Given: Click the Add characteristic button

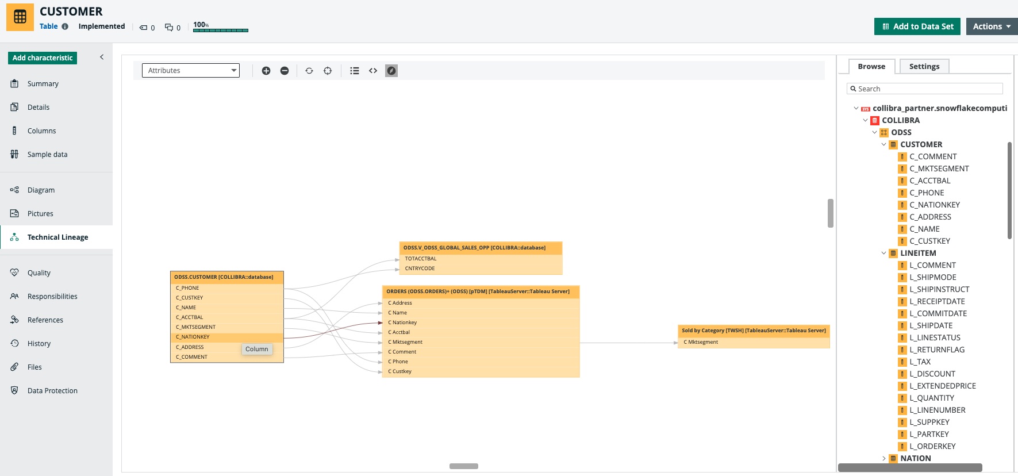Looking at the screenshot, I should click(43, 58).
